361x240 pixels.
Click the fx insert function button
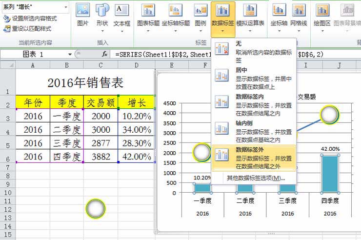point(104,54)
